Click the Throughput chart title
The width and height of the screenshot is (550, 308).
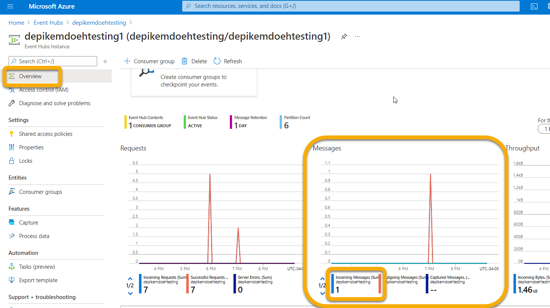click(x=523, y=148)
